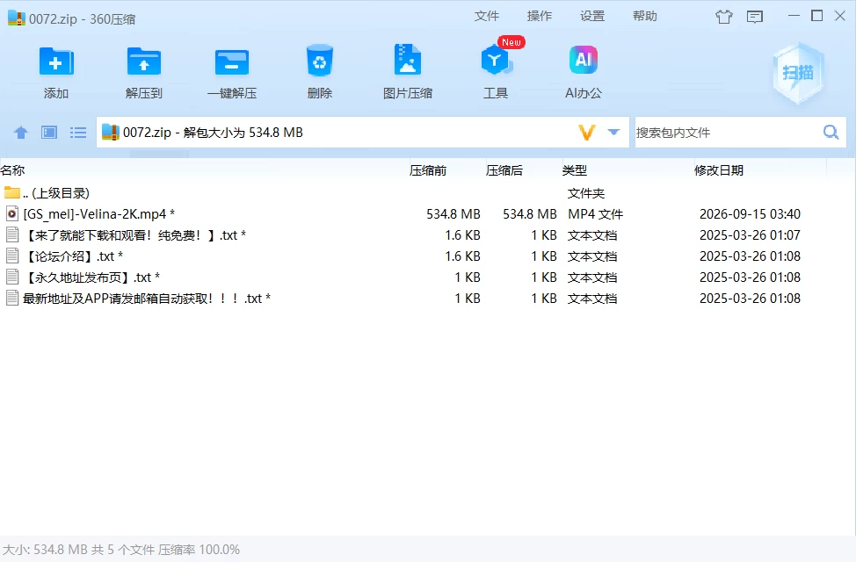This screenshot has width=856, height=562.
Task: Launch the AI办公 feature
Action: [584, 60]
